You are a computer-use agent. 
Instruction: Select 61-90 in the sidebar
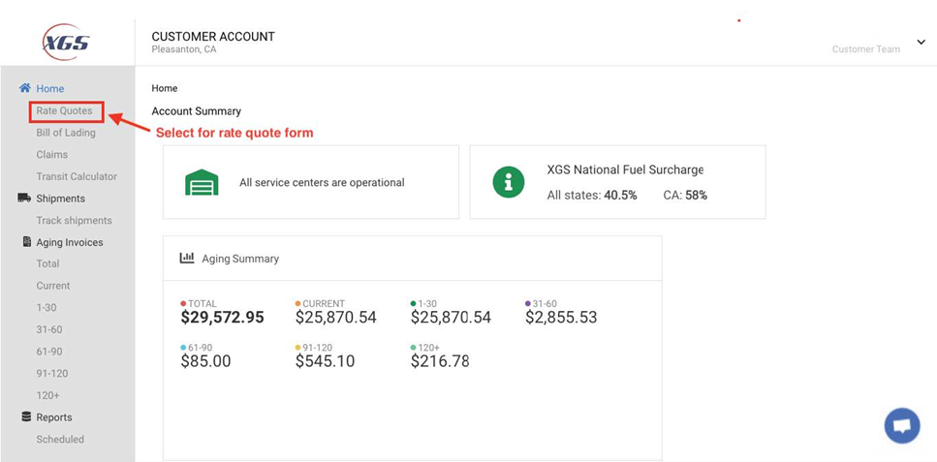point(49,352)
